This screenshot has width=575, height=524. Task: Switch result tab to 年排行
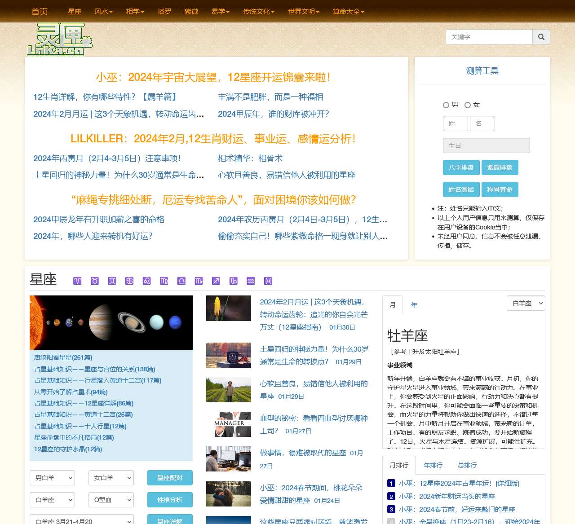pyautogui.click(x=433, y=465)
